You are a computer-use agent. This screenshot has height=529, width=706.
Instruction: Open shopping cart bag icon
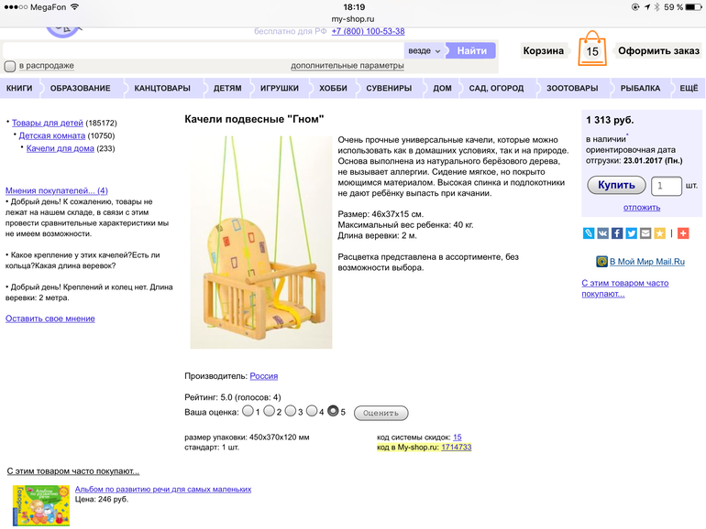click(591, 50)
